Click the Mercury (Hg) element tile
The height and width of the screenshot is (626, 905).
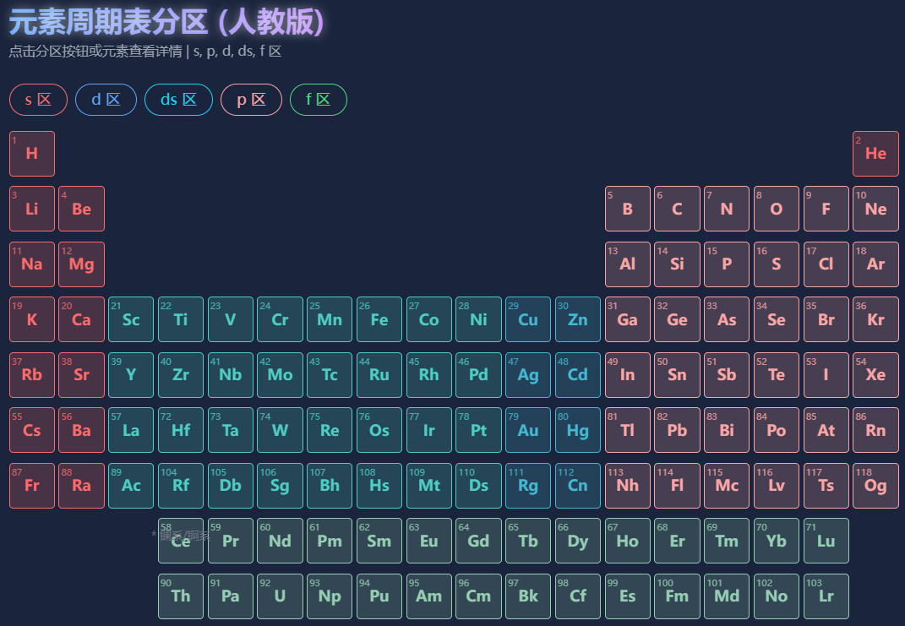point(577,430)
